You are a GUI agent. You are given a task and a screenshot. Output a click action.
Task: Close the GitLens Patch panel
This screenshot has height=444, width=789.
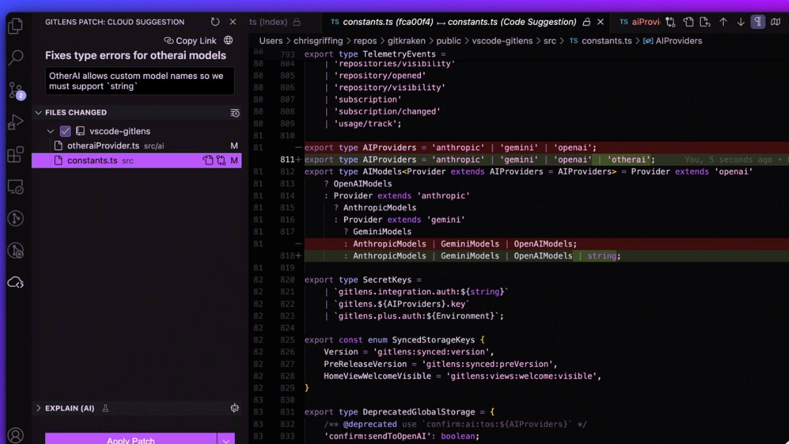(x=233, y=22)
